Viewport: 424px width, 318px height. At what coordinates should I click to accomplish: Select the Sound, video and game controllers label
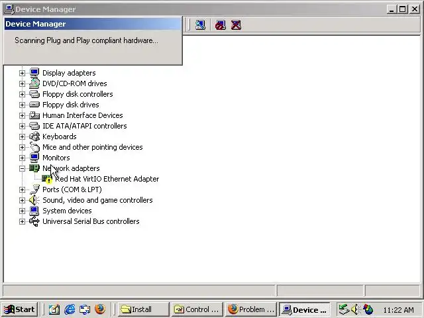coord(97,200)
